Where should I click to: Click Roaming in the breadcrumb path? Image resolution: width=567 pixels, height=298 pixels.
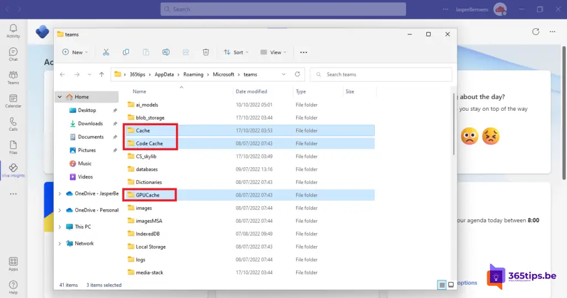193,74
